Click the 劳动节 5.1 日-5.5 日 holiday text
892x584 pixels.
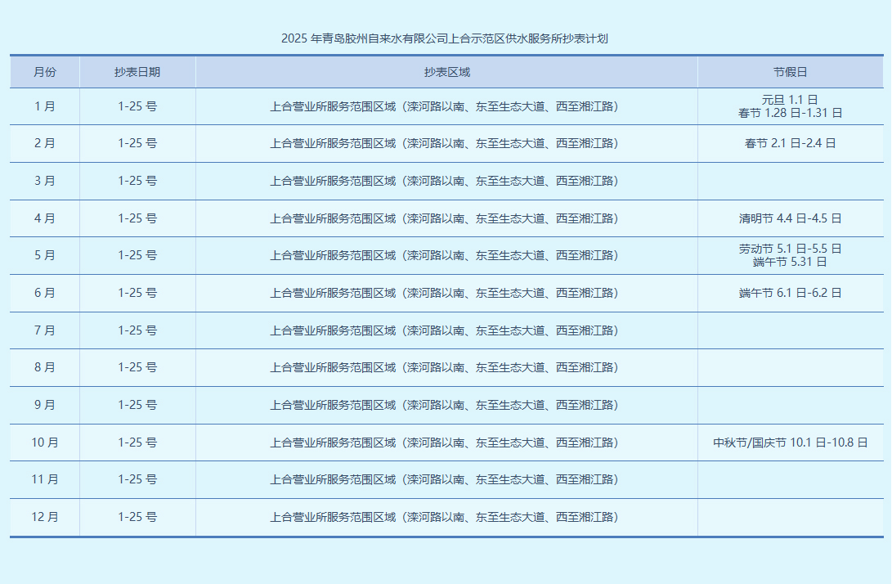(x=790, y=249)
